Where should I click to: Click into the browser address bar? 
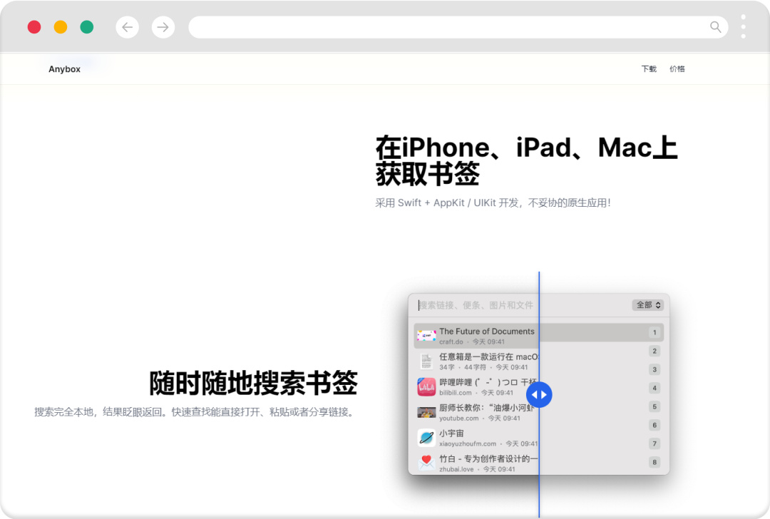tap(458, 27)
